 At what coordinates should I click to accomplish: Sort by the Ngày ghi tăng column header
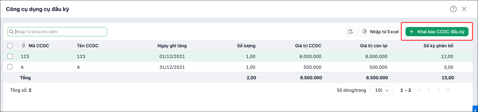[172, 46]
